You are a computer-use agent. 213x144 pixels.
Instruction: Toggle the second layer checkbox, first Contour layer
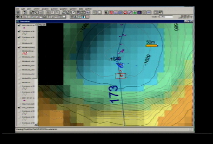pyautogui.click(x=19, y=31)
